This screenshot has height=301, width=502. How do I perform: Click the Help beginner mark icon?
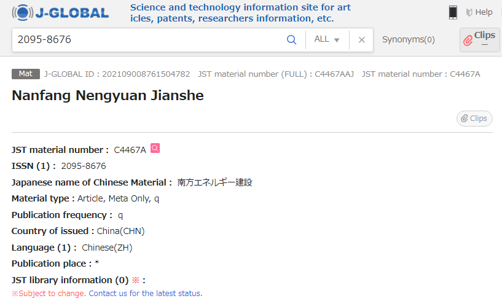pyautogui.click(x=469, y=12)
